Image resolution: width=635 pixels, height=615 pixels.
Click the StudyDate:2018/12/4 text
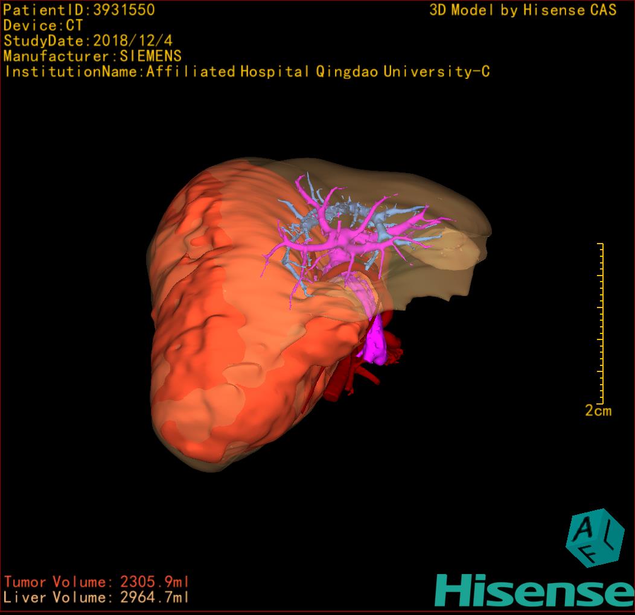[87, 41]
